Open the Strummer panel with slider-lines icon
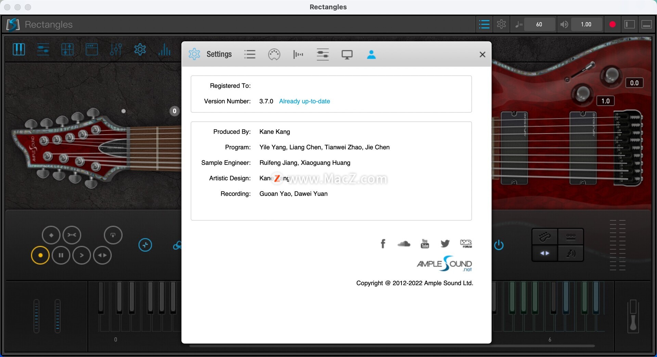 43,50
